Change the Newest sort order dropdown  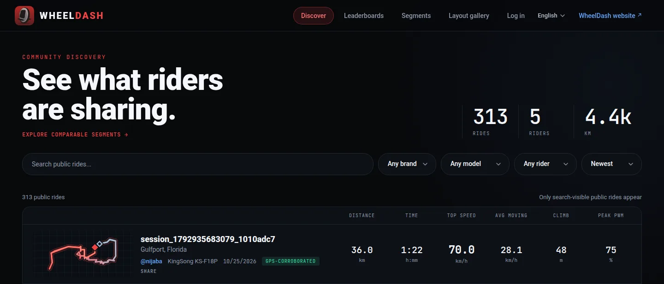[x=611, y=164]
